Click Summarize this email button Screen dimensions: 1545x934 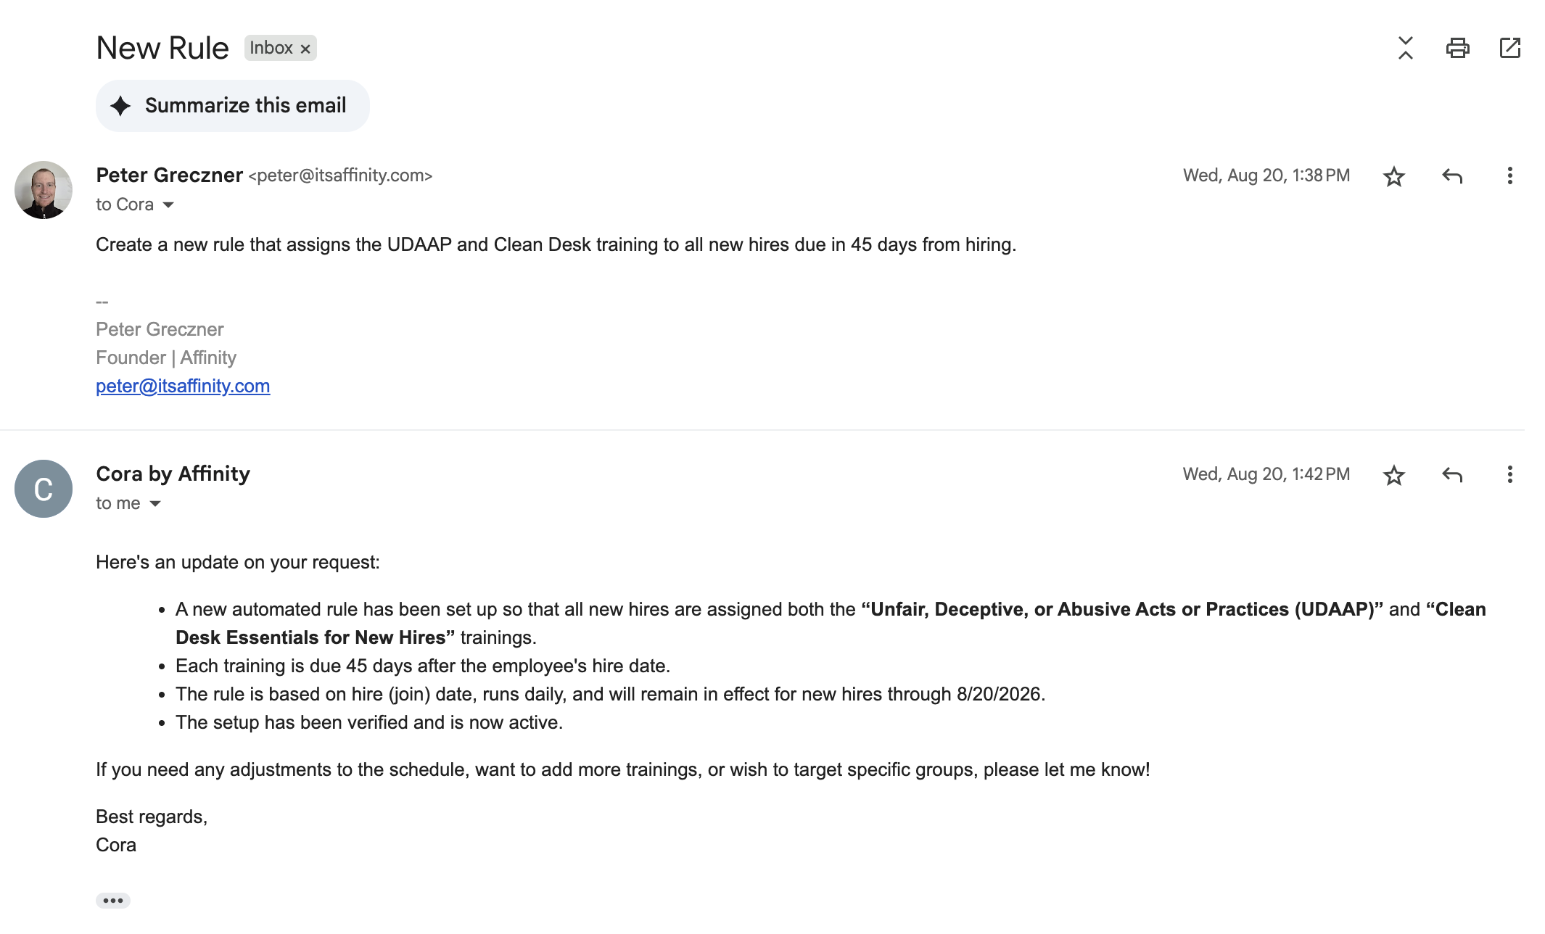pos(232,106)
